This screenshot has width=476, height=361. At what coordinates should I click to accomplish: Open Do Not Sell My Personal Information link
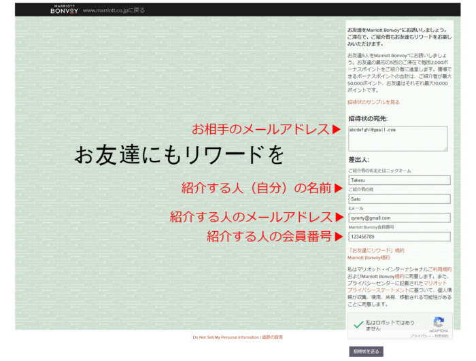pyautogui.click(x=226, y=337)
